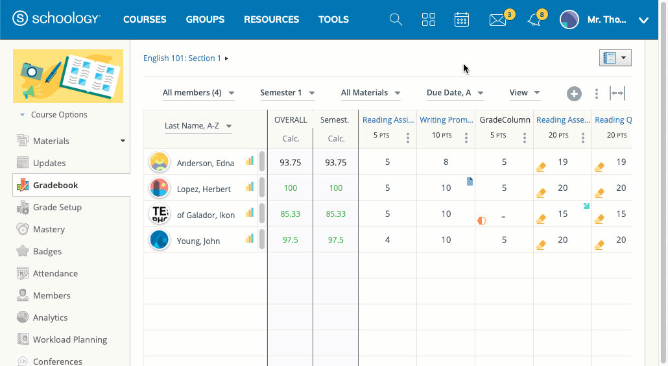Click the English 101: Section 1 link
The image size is (668, 366).
[x=182, y=58]
